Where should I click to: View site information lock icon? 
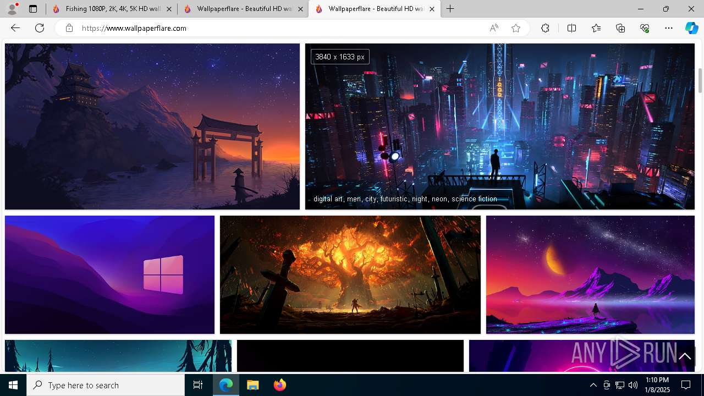coord(69,28)
